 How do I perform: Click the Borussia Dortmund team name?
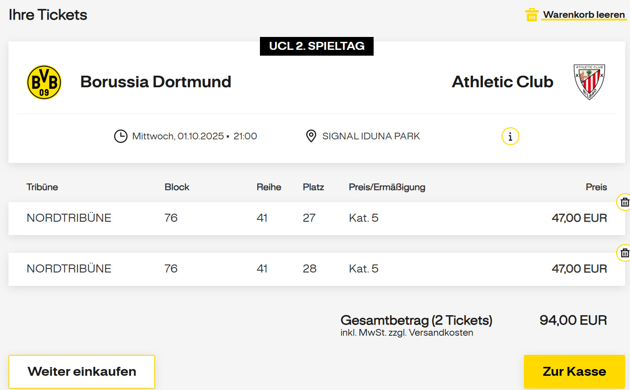coord(156,82)
